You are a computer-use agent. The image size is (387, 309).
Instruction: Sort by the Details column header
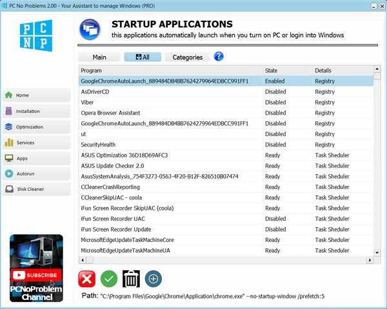point(343,70)
